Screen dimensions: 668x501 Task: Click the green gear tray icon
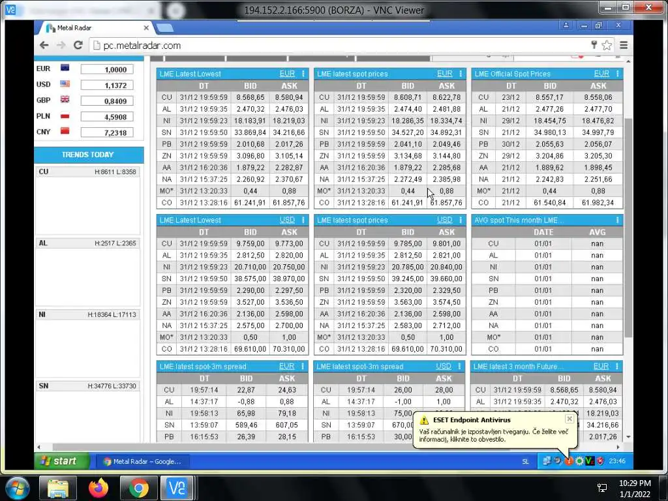click(579, 461)
